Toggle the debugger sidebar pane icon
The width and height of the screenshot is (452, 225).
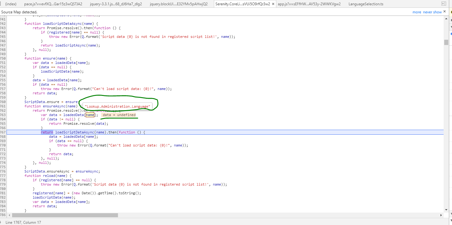pyautogui.click(x=443, y=4)
